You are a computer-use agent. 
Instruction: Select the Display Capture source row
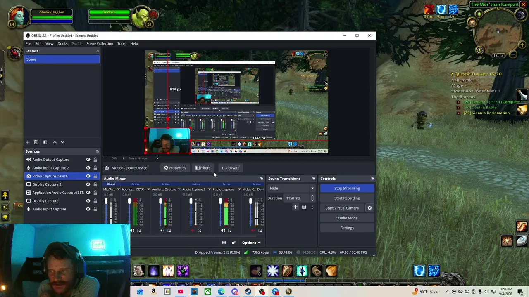click(x=62, y=201)
